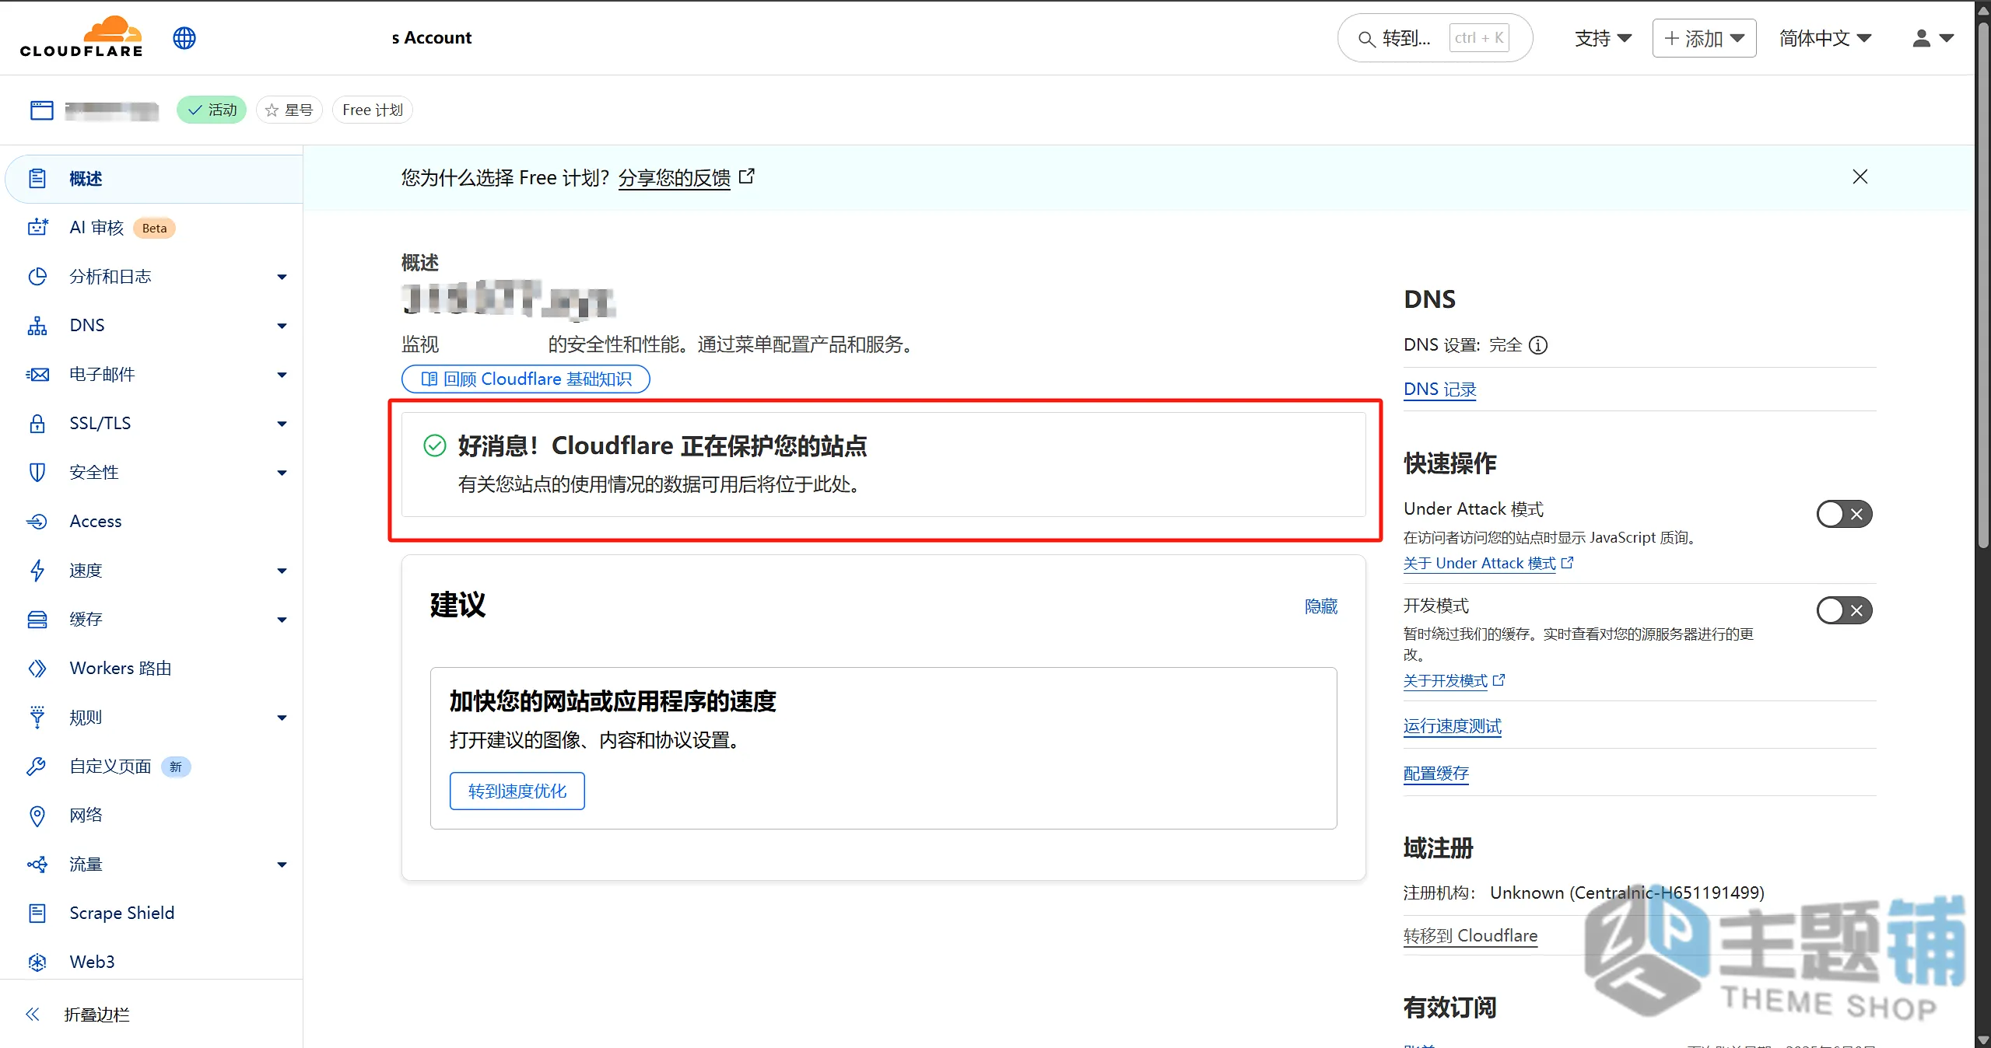Open the 支持 dropdown menu

point(1603,38)
